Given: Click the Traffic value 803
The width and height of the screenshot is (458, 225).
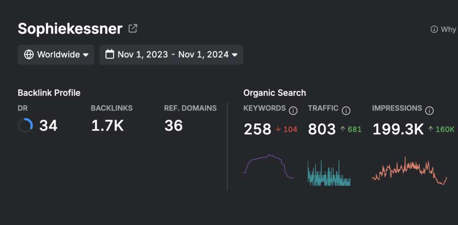Looking at the screenshot, I should 322,129.
